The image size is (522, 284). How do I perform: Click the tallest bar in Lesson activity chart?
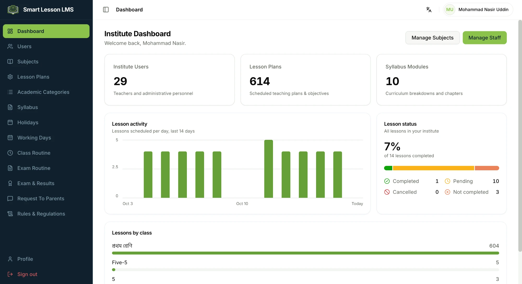269,169
